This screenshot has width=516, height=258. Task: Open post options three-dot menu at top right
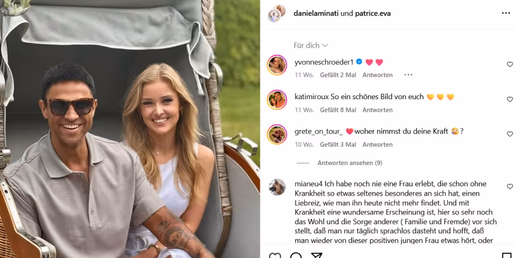[506, 13]
